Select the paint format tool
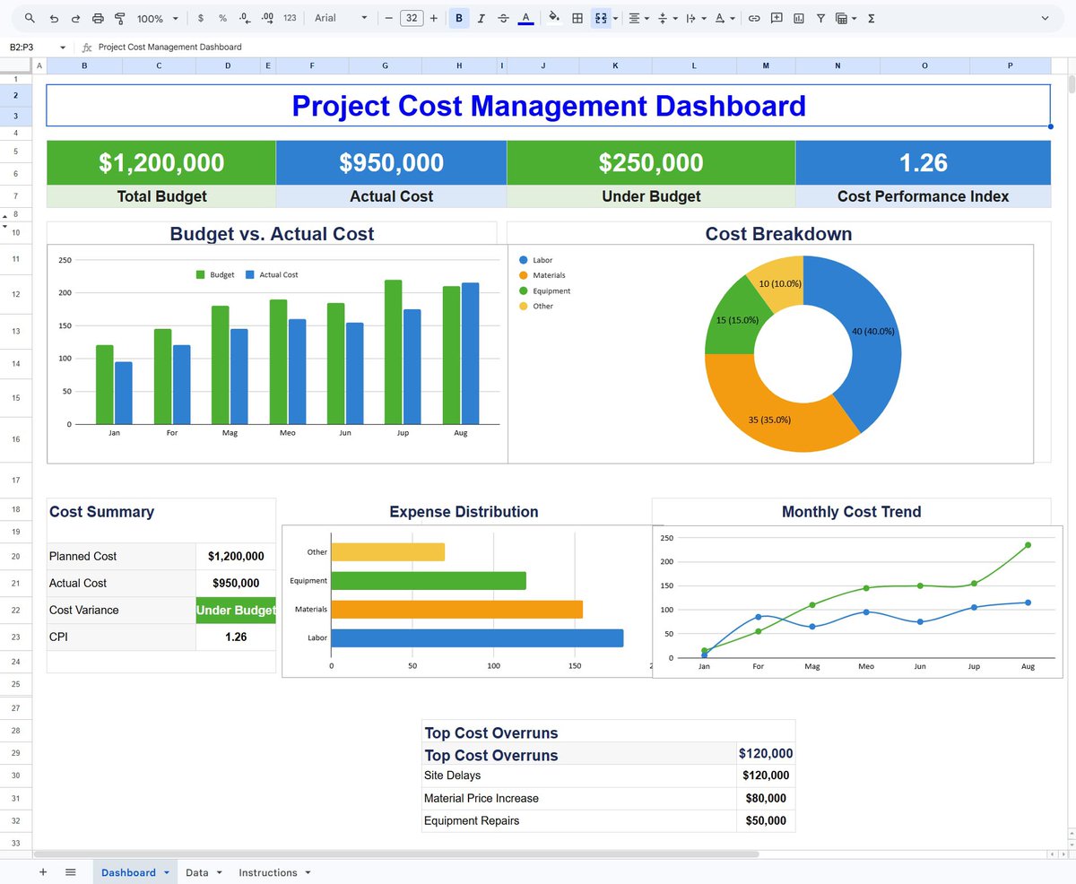Viewport: 1076px width, 884px height. 119,18
